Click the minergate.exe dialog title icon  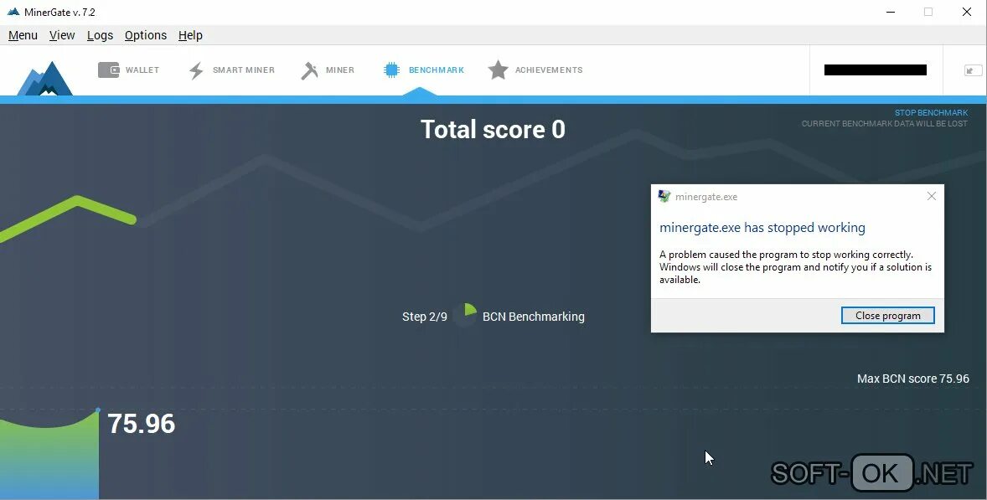click(664, 196)
